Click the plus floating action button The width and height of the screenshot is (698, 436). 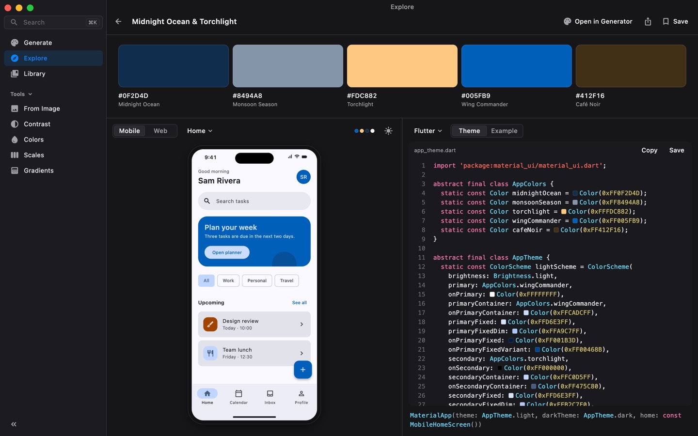point(302,370)
